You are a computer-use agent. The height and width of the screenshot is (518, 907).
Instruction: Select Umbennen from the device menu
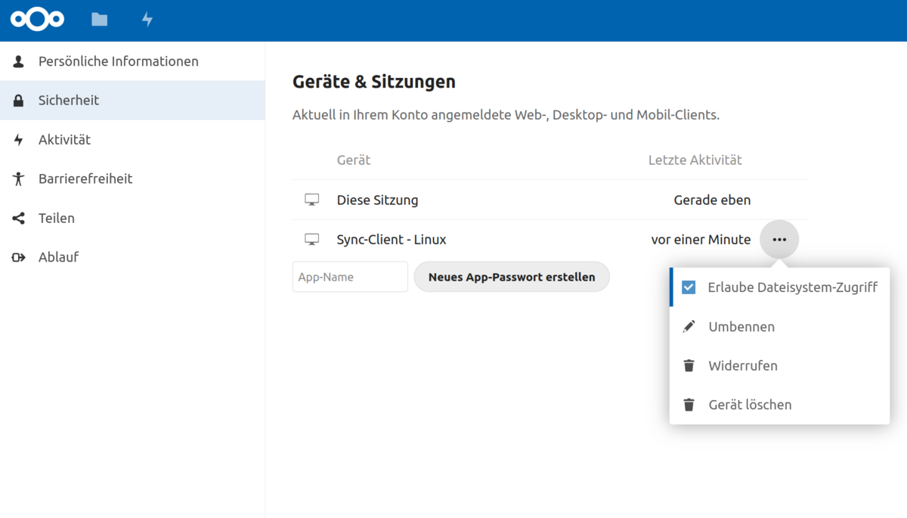pos(741,327)
